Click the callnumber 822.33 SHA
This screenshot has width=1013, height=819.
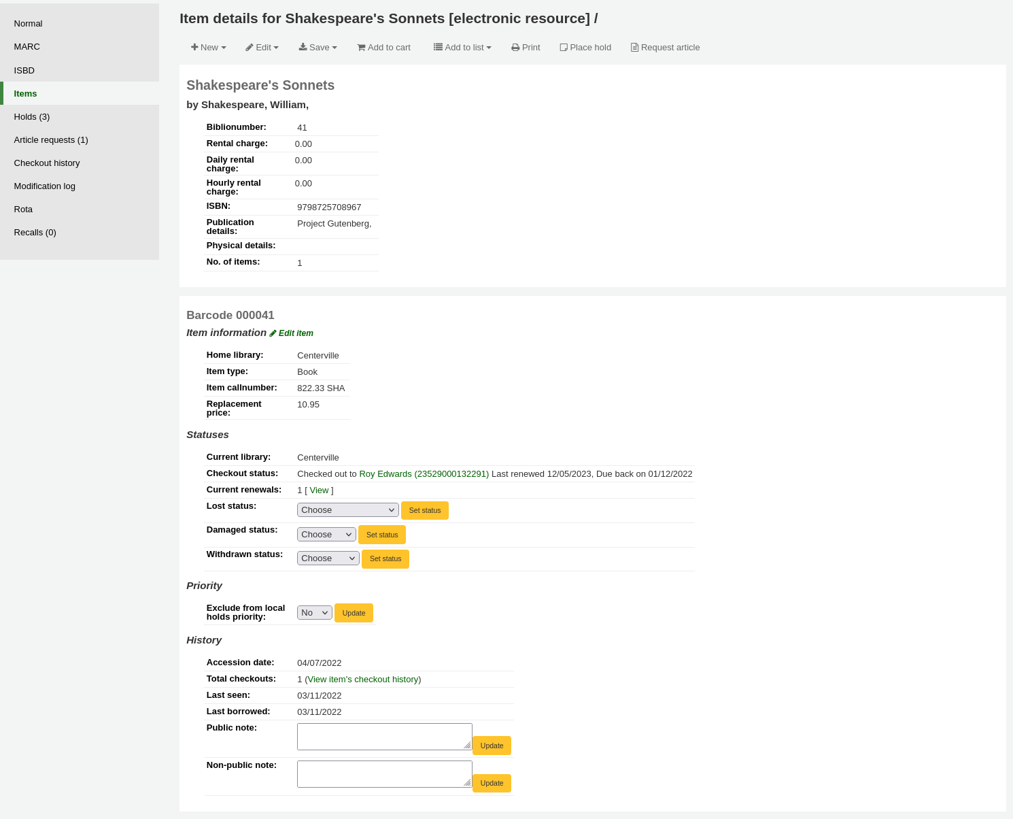(321, 388)
